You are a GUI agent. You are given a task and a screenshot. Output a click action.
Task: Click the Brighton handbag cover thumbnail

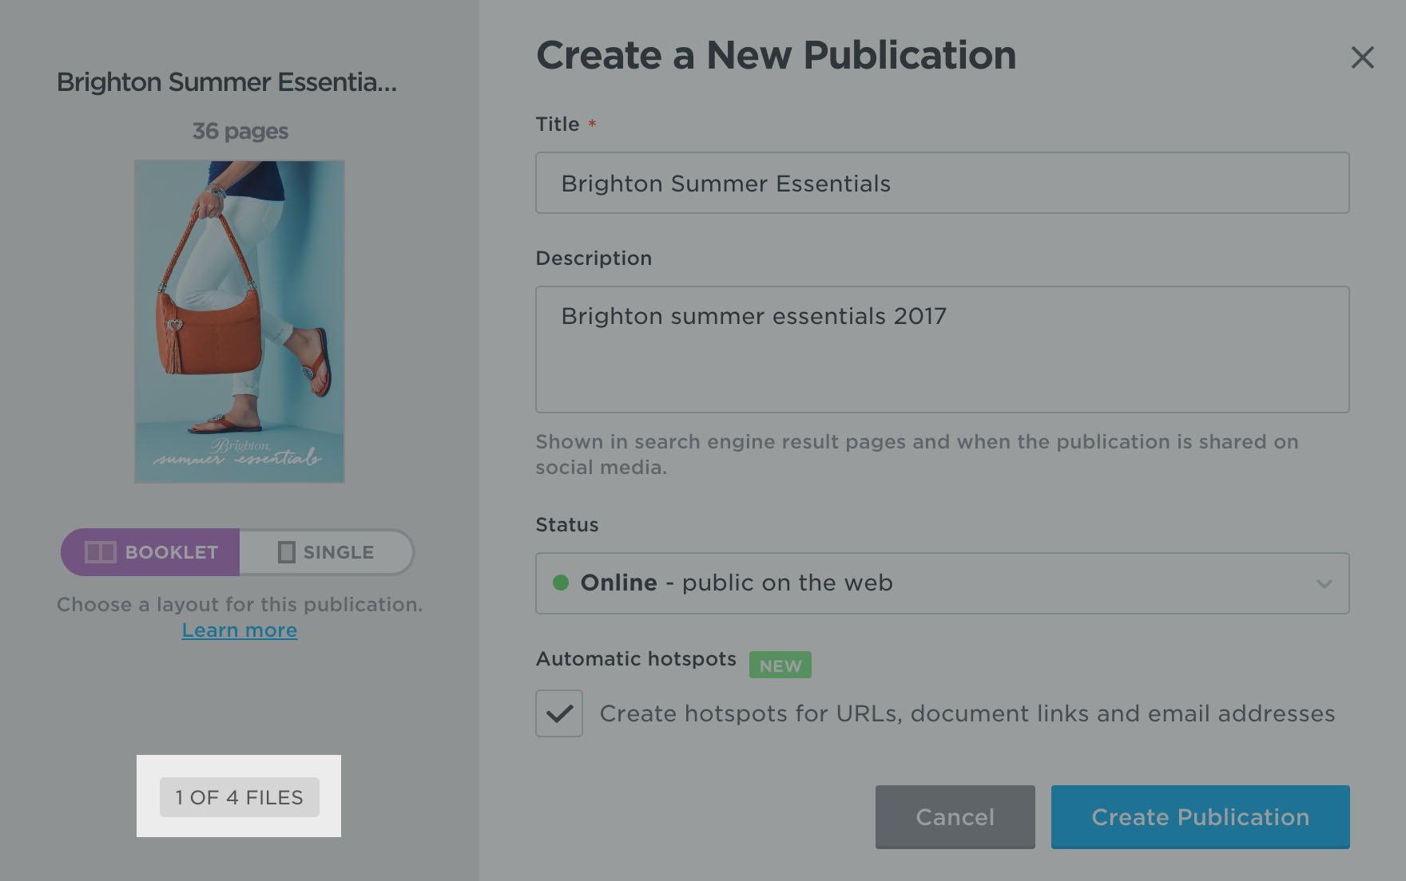[x=240, y=322]
